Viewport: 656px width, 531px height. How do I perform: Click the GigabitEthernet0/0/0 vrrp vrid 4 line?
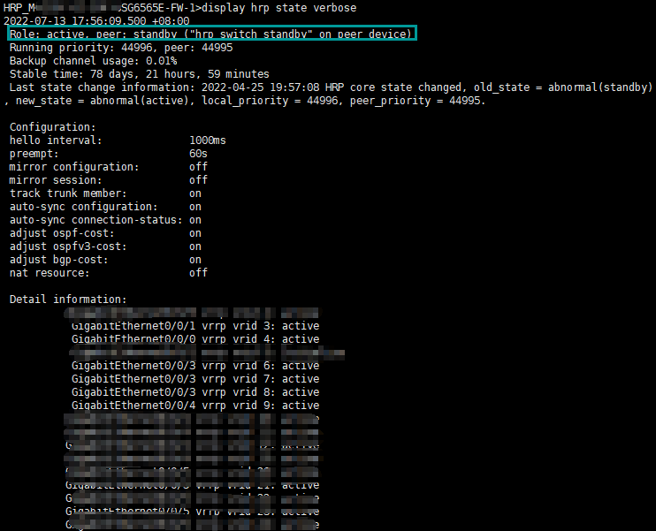[x=195, y=339]
